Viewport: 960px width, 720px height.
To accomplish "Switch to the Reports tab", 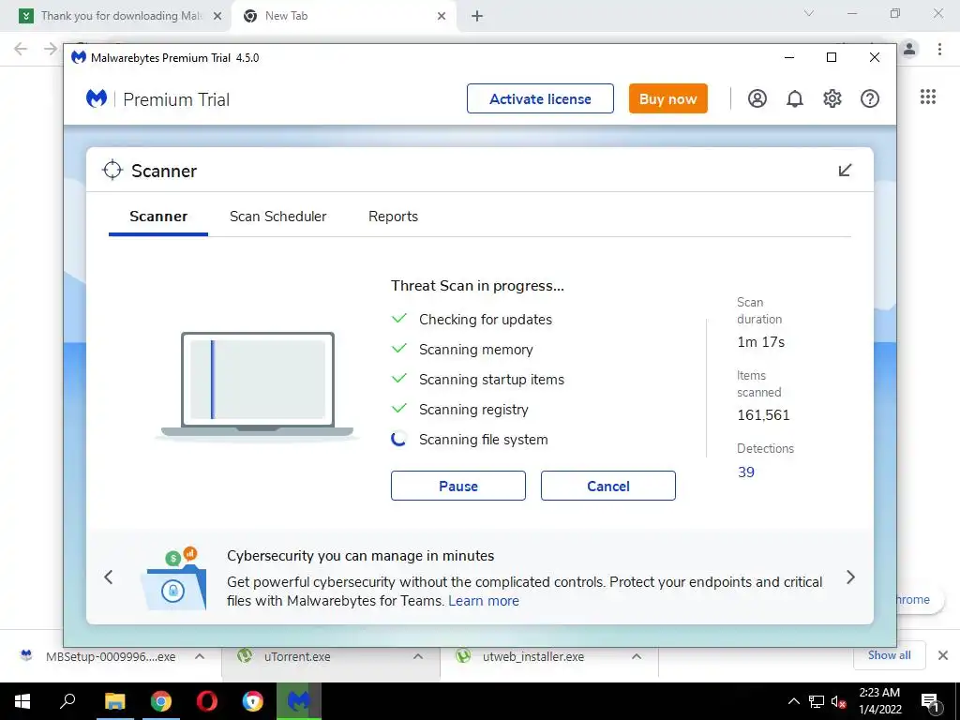I will (393, 217).
